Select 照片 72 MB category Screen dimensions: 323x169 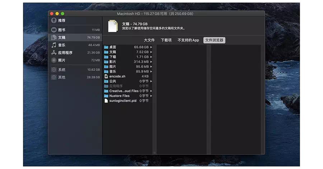[x=75, y=60]
